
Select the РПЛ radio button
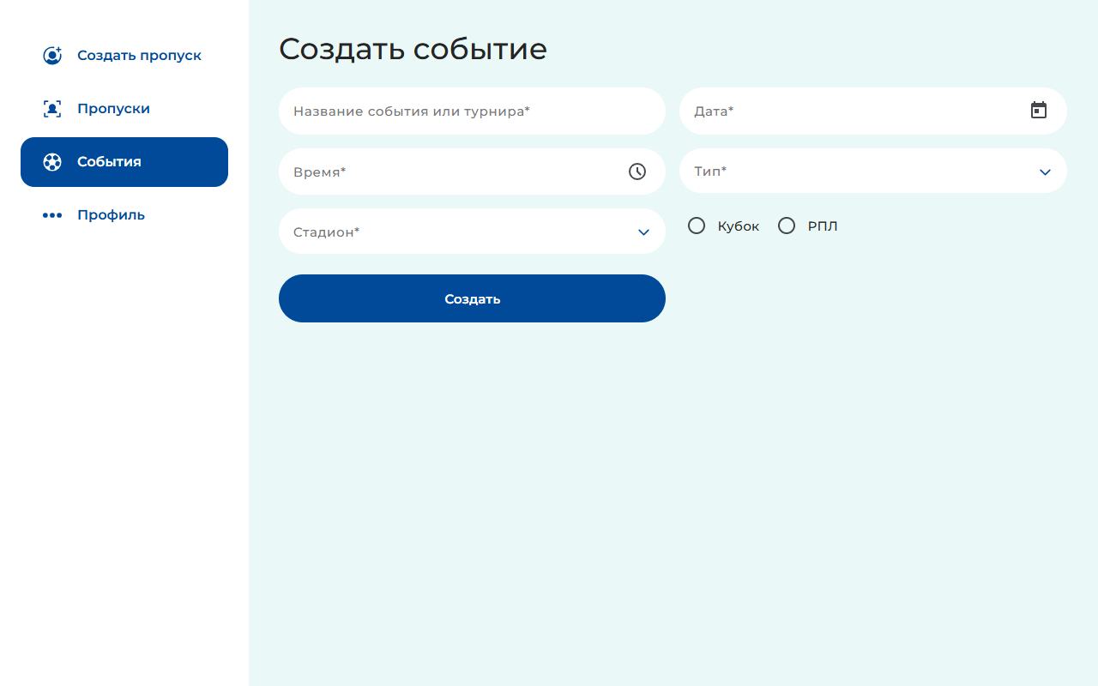click(x=787, y=226)
